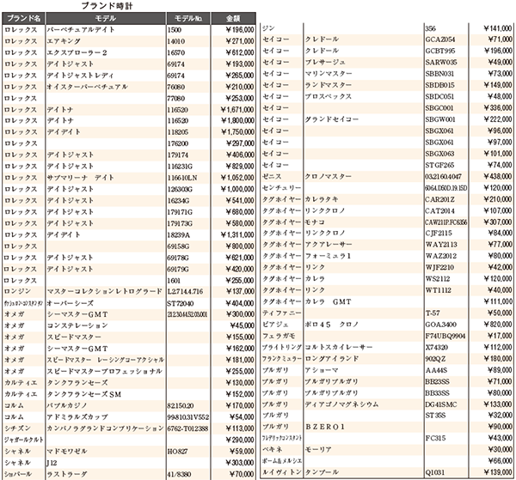Select model number STGF265

click(x=439, y=165)
